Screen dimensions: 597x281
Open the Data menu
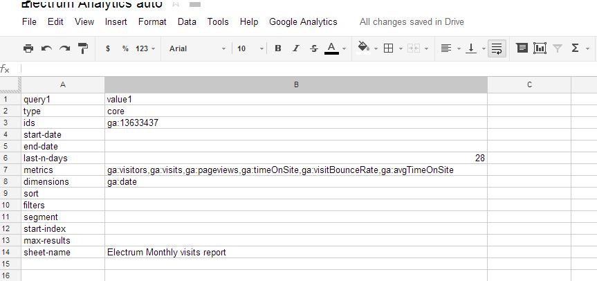coord(187,21)
